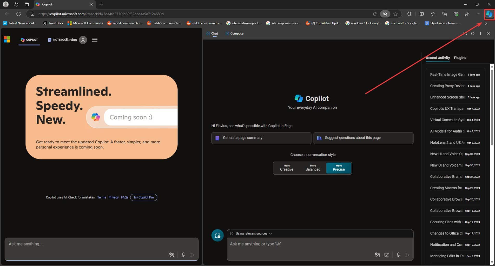
Task: Click the Try Copilot Pro button
Action: [x=143, y=197]
